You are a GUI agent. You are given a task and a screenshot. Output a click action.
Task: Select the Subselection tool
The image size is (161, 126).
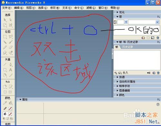click(x=11, y=20)
